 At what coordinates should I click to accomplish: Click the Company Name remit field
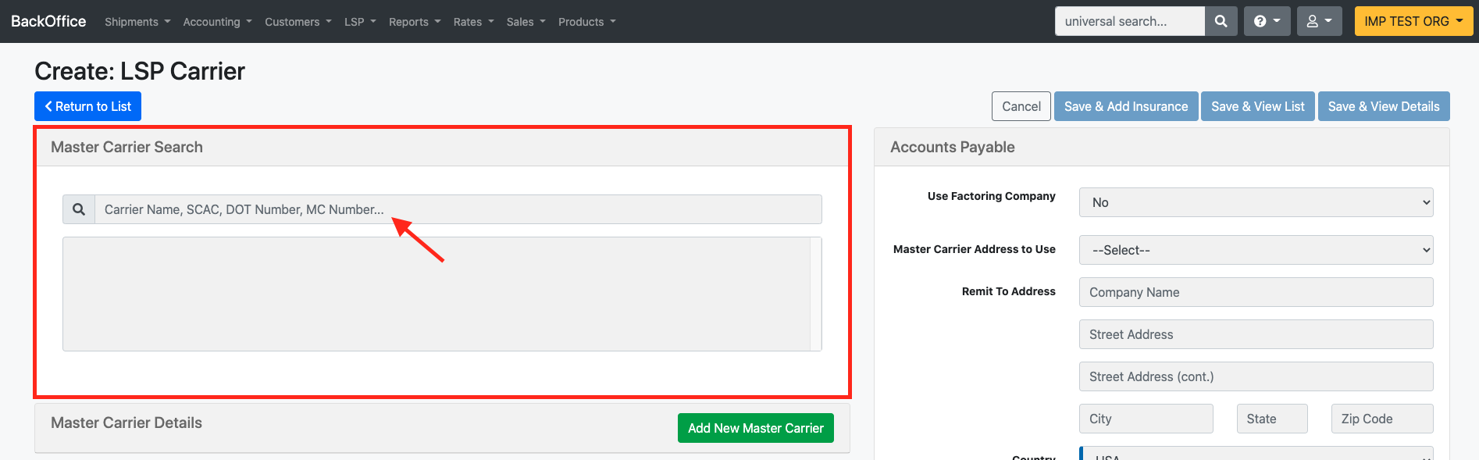point(1256,292)
